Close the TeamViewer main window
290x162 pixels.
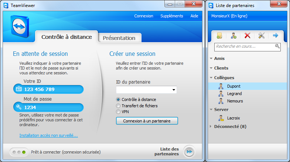point(194,4)
